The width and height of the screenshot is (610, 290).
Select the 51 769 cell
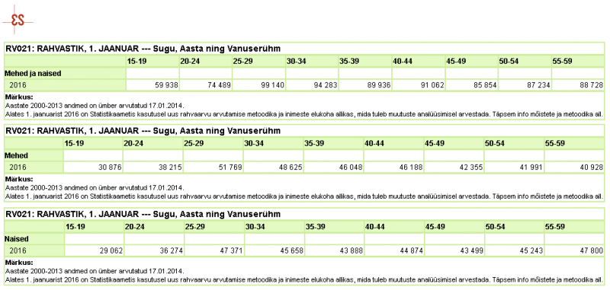click(x=231, y=167)
